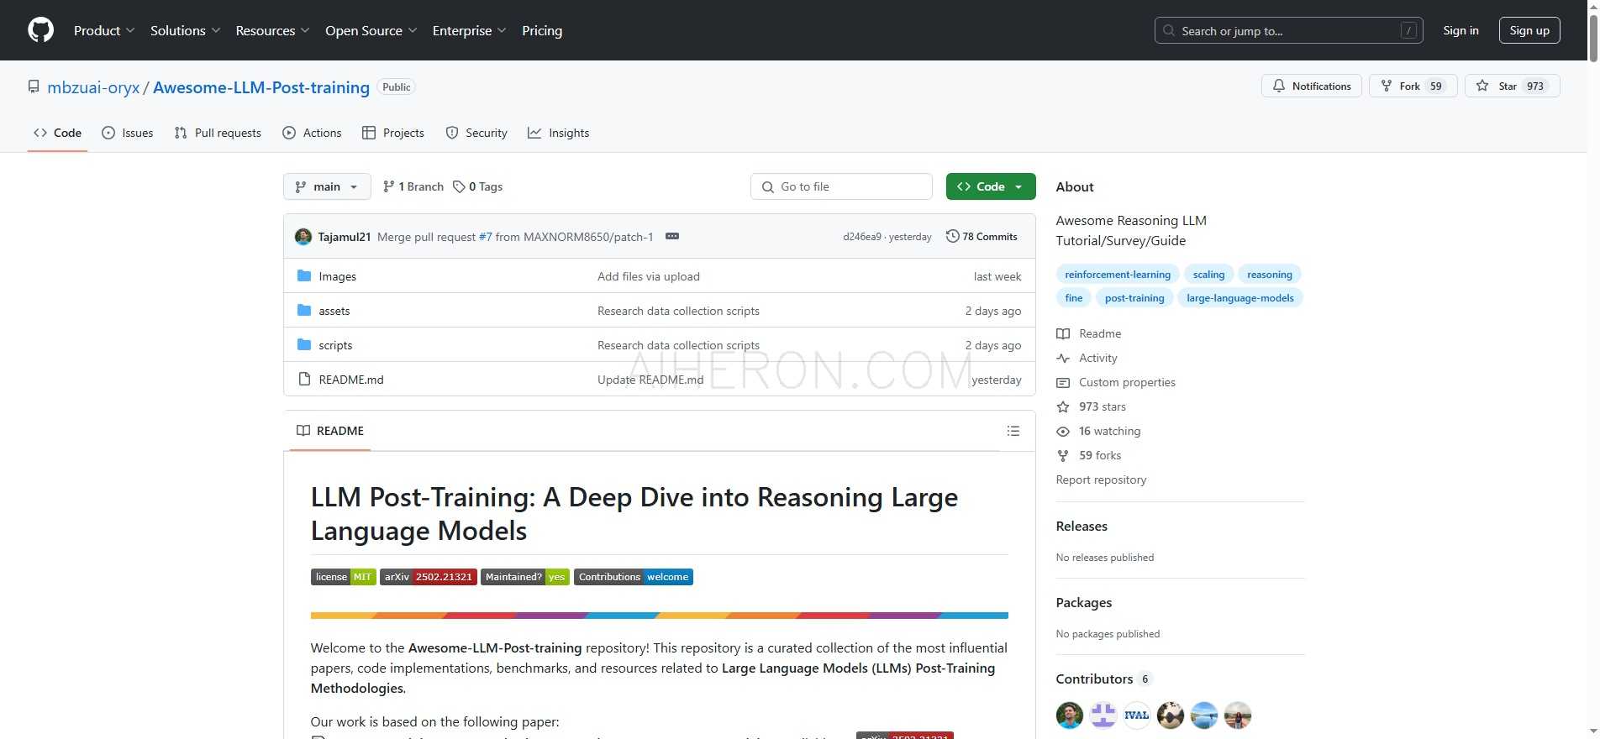The height and width of the screenshot is (739, 1600).
Task: Open the mbzuai-oryx organization link
Action: 93,87
